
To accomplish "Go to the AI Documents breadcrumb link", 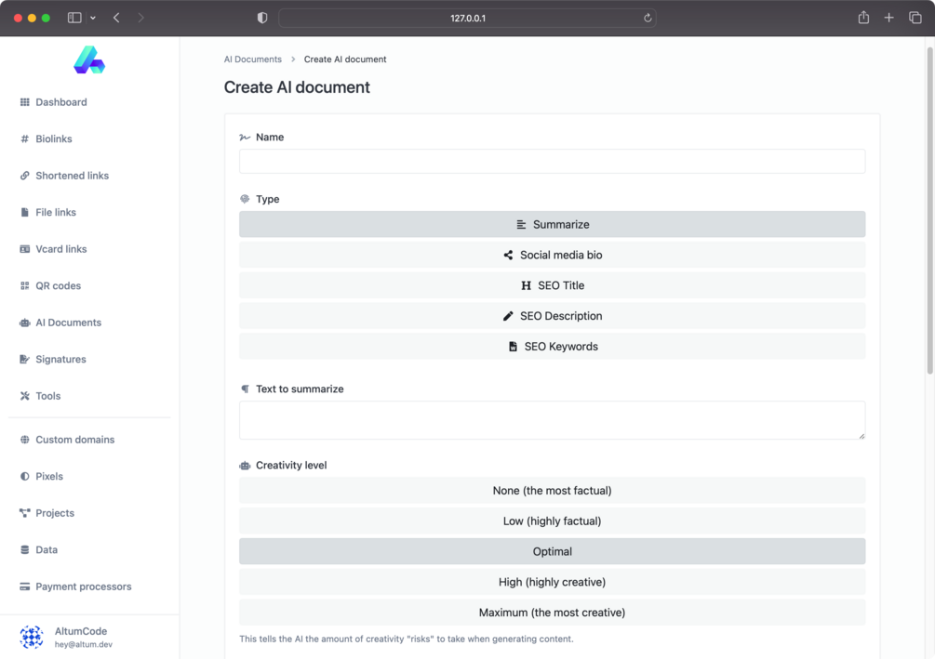I will (x=253, y=59).
